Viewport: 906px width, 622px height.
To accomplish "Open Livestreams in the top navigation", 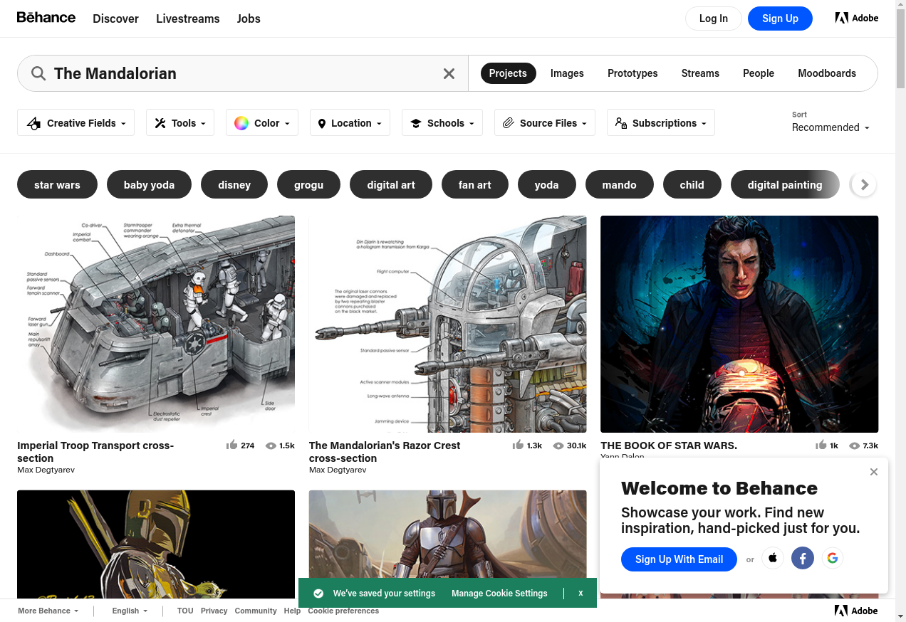I will click(188, 19).
